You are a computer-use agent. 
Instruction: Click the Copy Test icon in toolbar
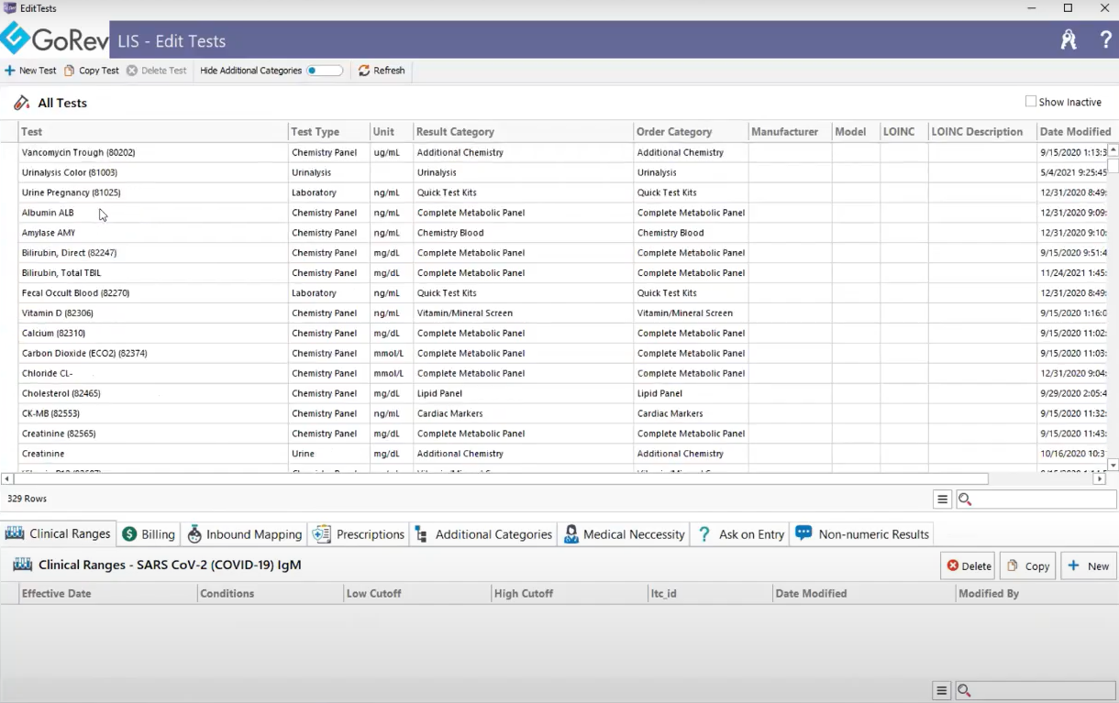pos(70,71)
